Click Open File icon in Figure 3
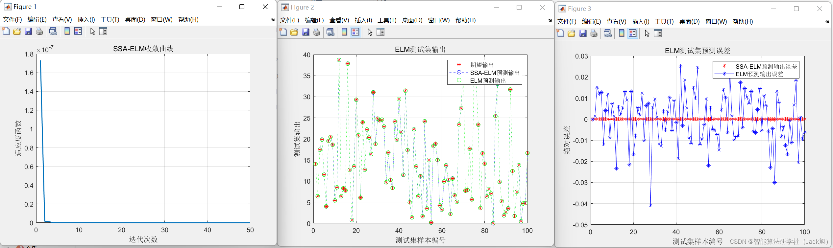Image resolution: width=833 pixels, height=248 pixels. [572, 34]
